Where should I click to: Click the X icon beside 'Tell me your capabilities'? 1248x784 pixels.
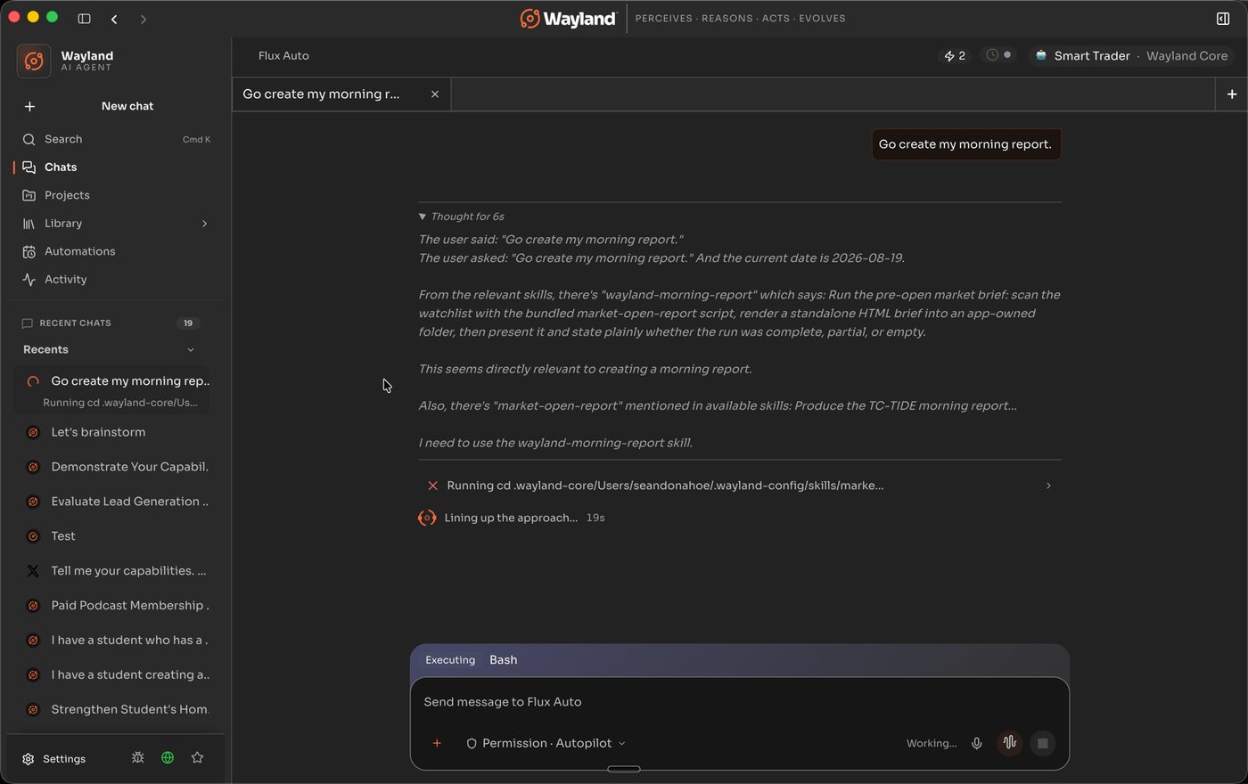pos(33,571)
